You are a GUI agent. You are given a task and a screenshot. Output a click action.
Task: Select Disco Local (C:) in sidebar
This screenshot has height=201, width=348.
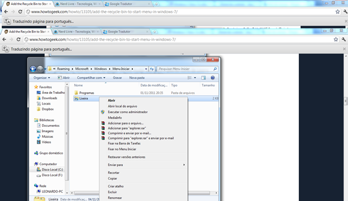point(53,170)
